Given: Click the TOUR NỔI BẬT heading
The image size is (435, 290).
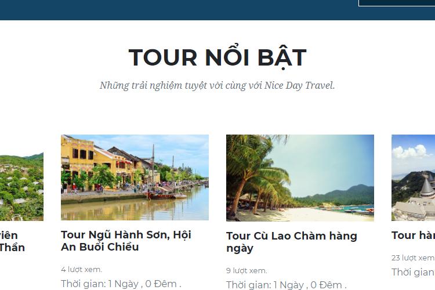Looking at the screenshot, I should click(x=217, y=58).
